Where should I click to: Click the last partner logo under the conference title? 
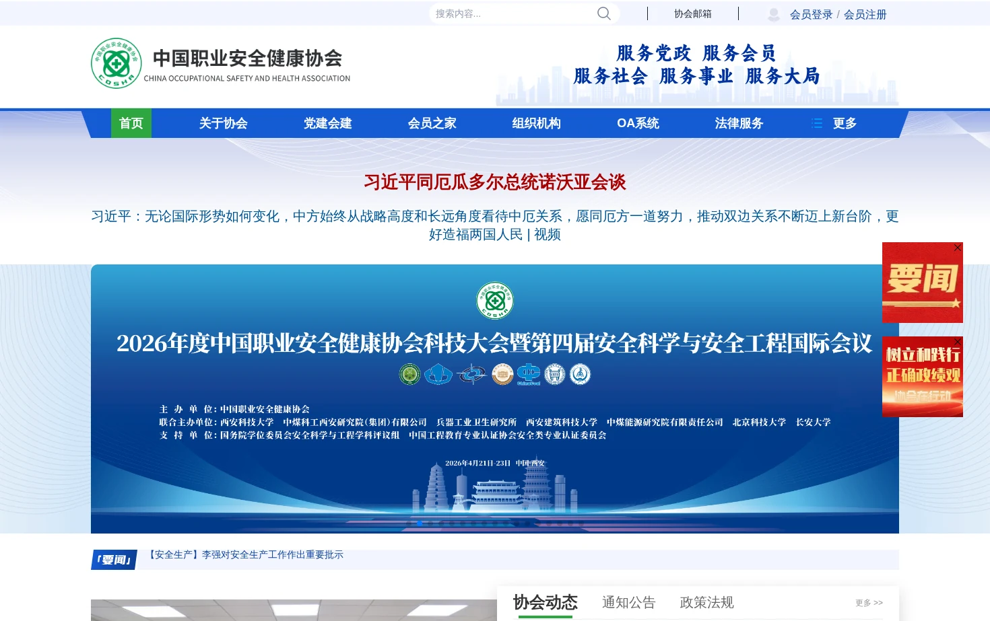580,374
